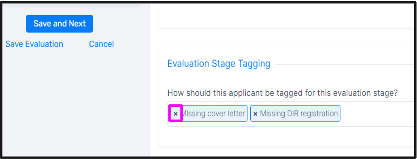Click the Evaluation Stage Tagging section heading
Viewport: 417px width, 159px height.
coord(219,64)
